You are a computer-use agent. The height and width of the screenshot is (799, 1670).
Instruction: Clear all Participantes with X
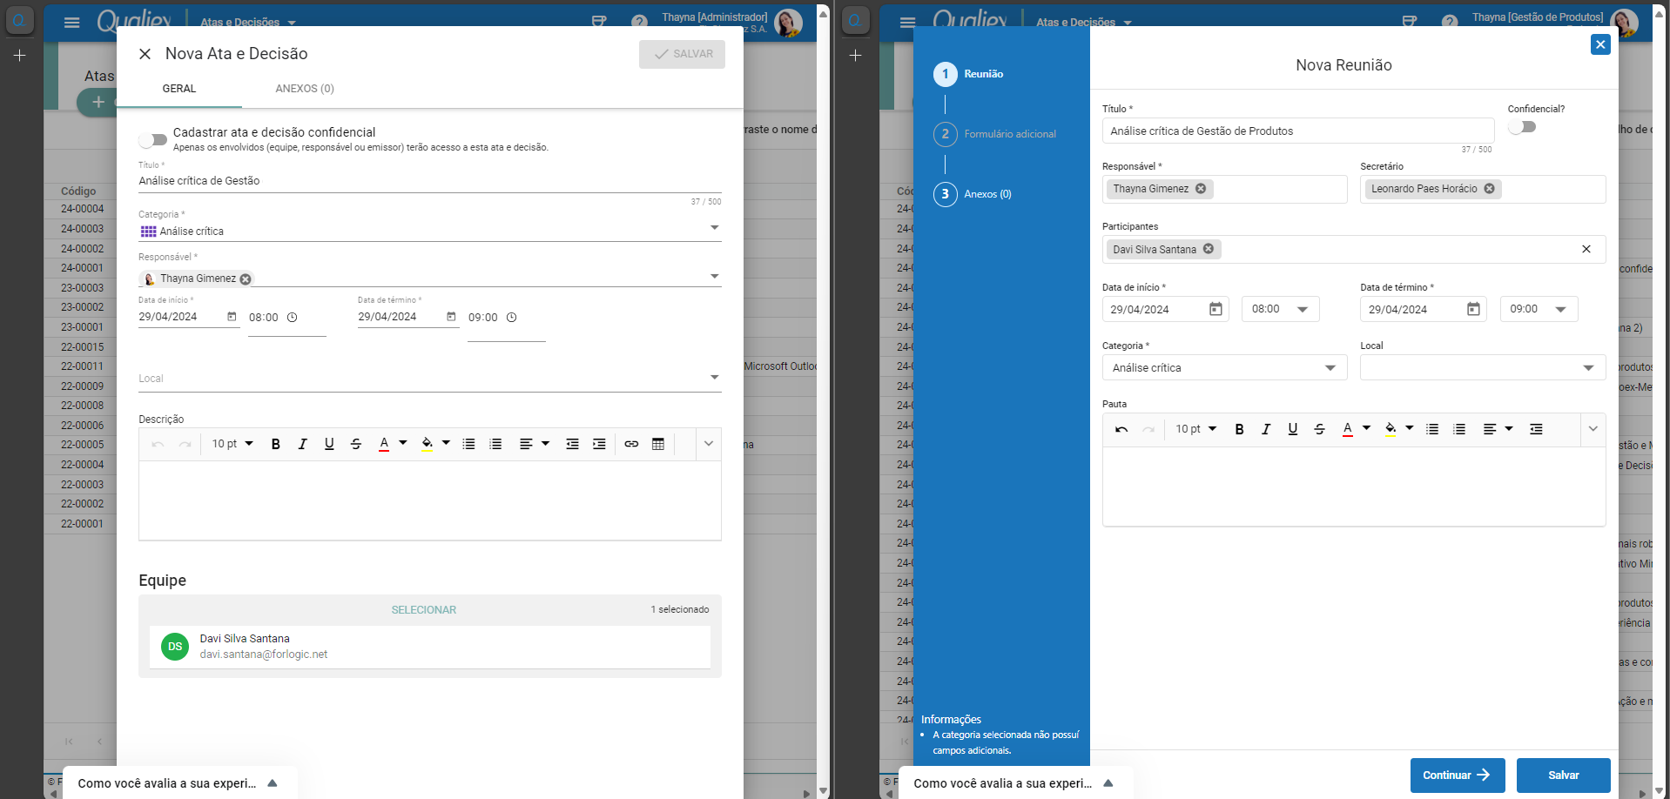click(x=1586, y=249)
